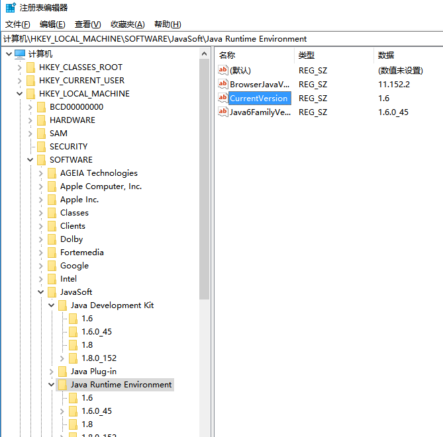Screen dimensions: 443x437
Task: Click the Apple Computer, Inc. folder icon
Action: point(52,186)
